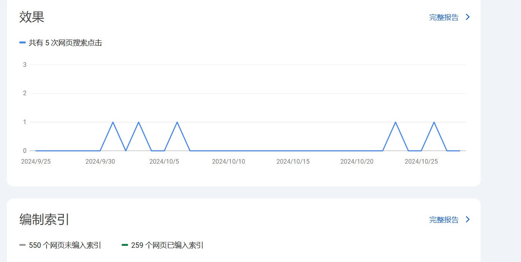The image size is (521, 262).
Task: Click the gray legend marker for unindexed pages
Action: pyautogui.click(x=22, y=245)
